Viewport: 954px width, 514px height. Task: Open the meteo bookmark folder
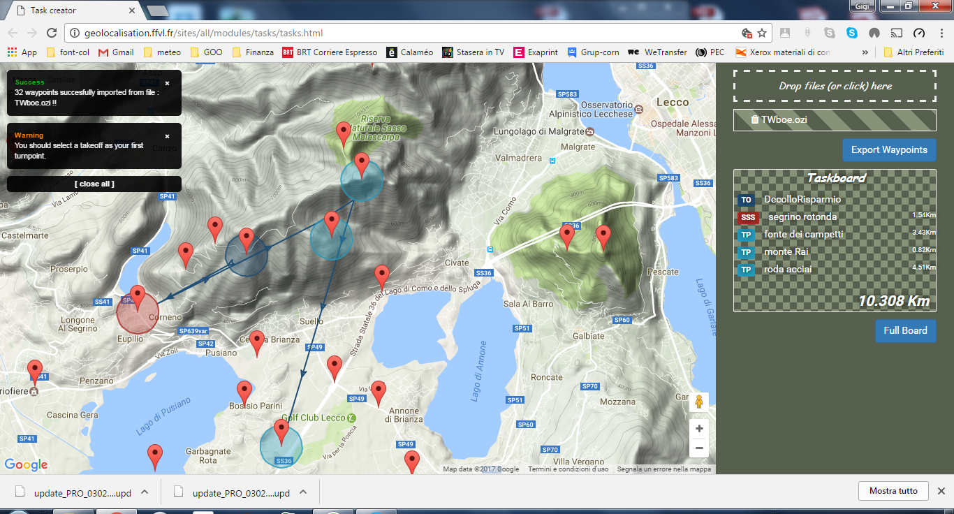[x=162, y=52]
